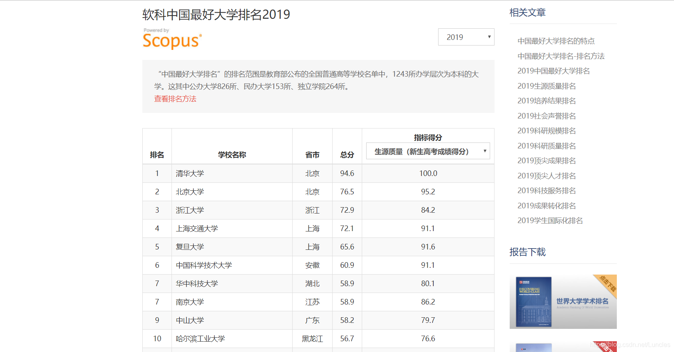Click 哈尔滨工业大学 in the table
The image size is (674, 352).
click(200, 339)
